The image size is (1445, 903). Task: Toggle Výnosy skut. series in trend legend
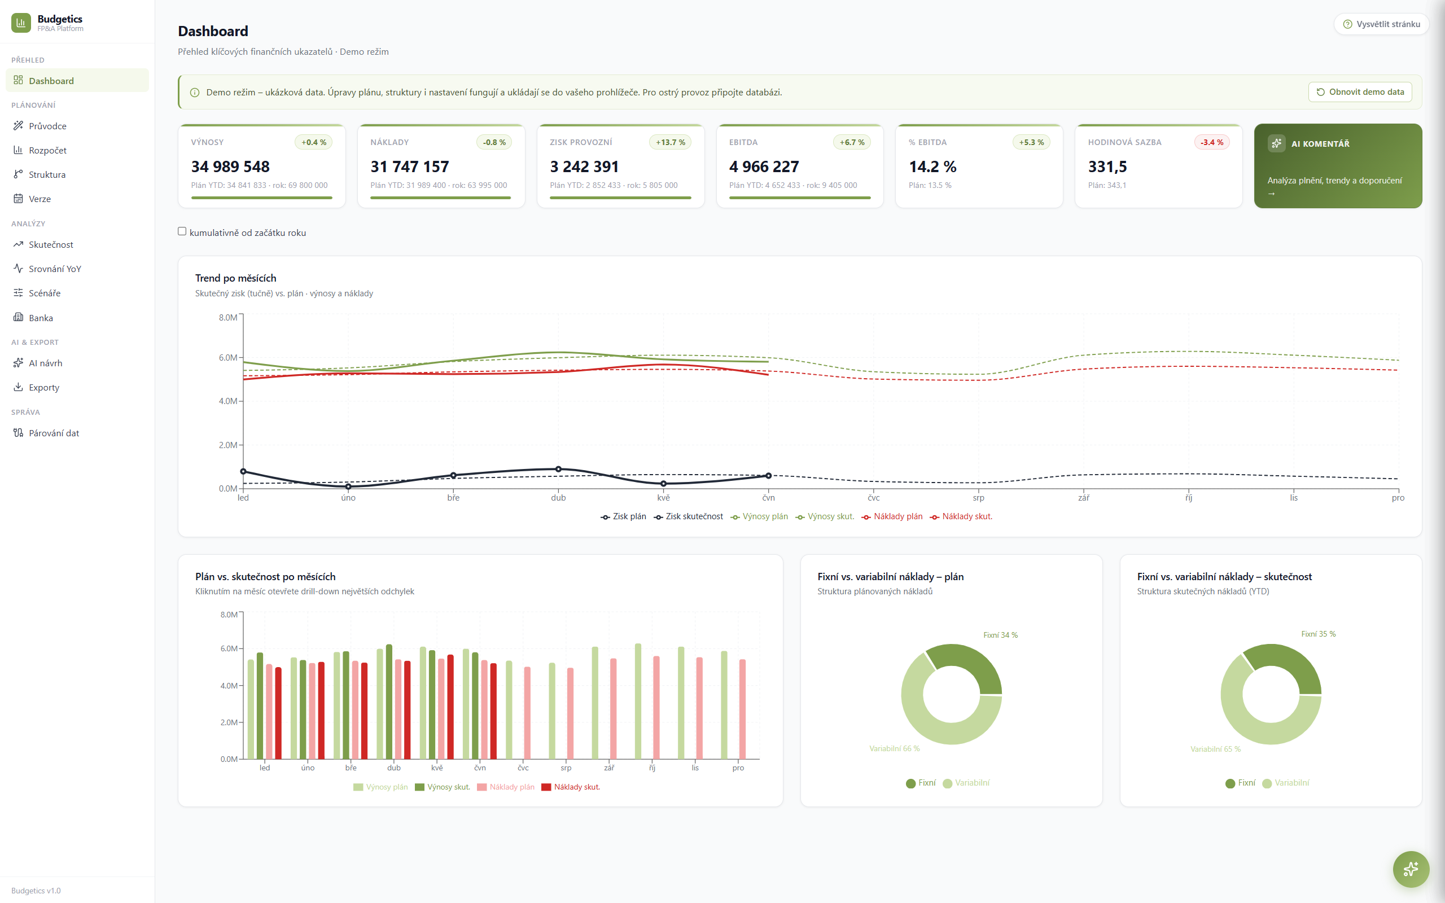825,516
